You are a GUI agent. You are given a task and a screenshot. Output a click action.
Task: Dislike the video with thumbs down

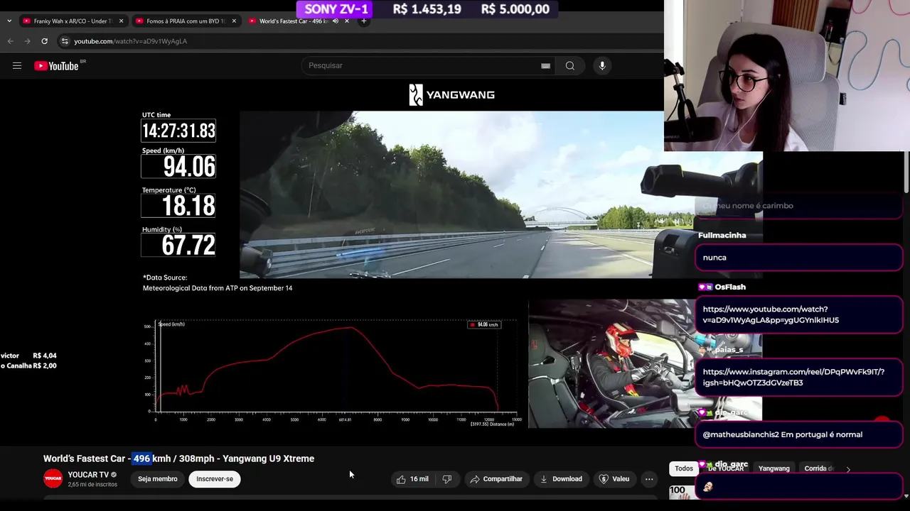(447, 479)
